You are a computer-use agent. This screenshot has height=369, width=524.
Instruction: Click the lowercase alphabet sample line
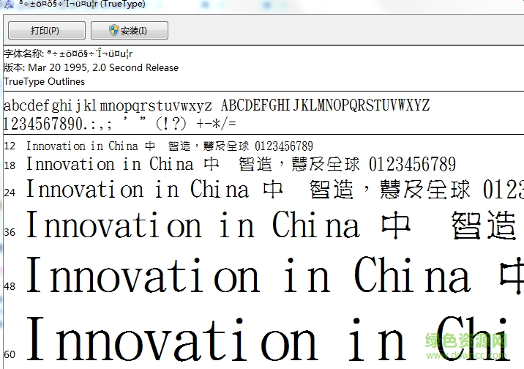(x=108, y=105)
